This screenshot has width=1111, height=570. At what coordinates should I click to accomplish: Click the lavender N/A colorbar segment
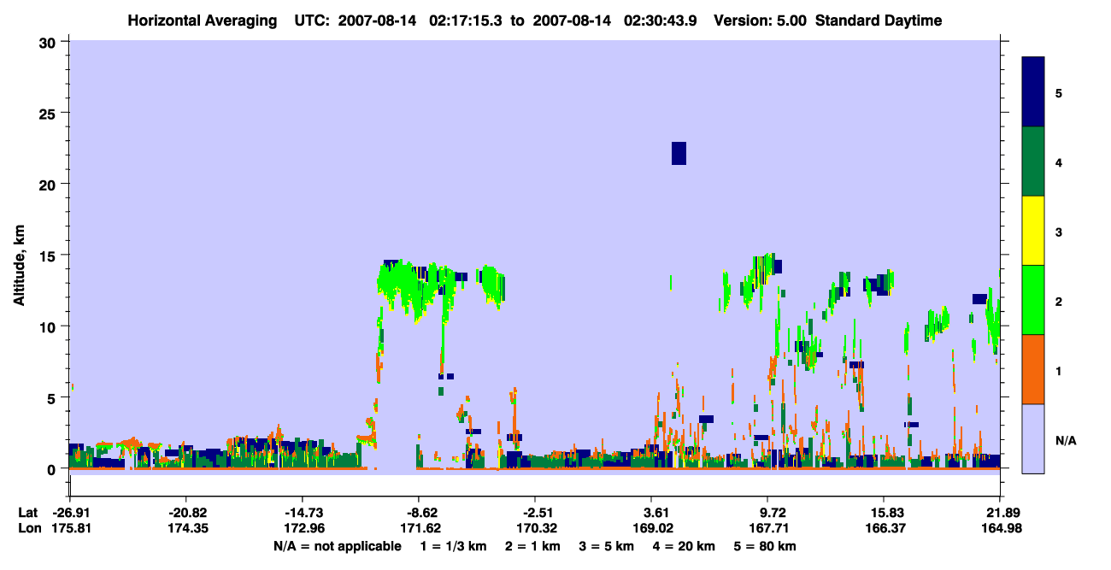[x=1033, y=438]
